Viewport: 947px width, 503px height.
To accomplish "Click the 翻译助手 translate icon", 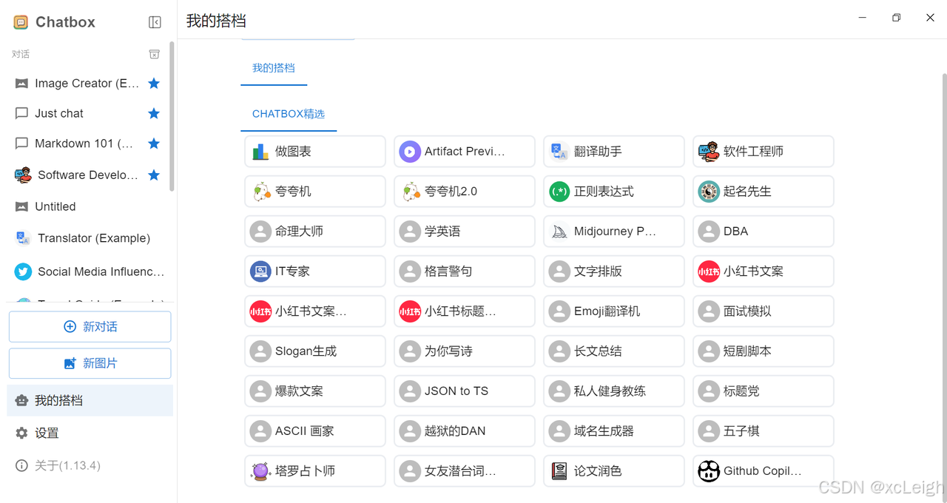I will tap(559, 152).
